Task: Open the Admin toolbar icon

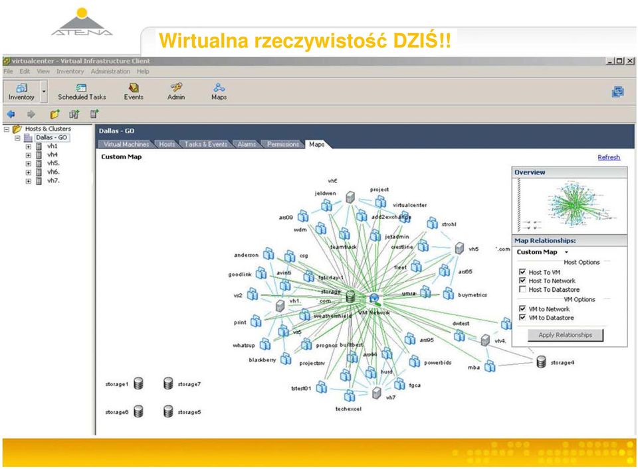Action: click(175, 92)
